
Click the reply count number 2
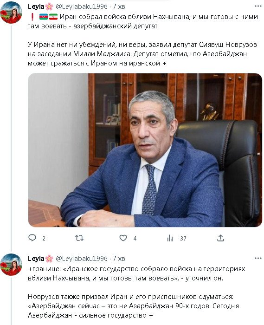(x=44, y=239)
